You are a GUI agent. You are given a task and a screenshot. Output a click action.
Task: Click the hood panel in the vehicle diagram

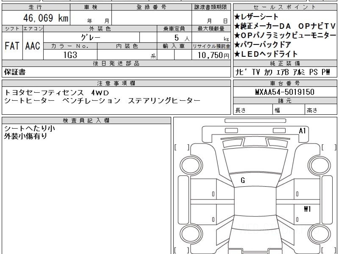(x=255, y=161)
